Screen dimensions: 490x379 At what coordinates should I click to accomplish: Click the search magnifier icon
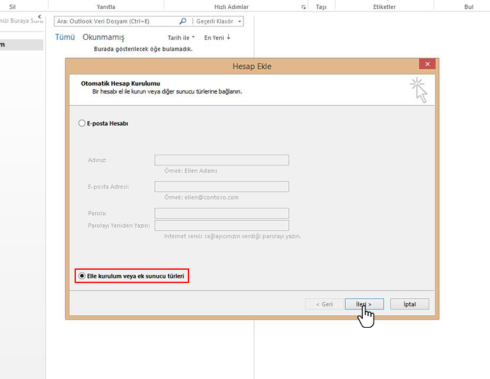183,21
